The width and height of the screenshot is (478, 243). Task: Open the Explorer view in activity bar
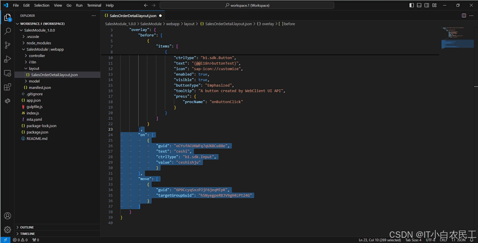click(8, 18)
